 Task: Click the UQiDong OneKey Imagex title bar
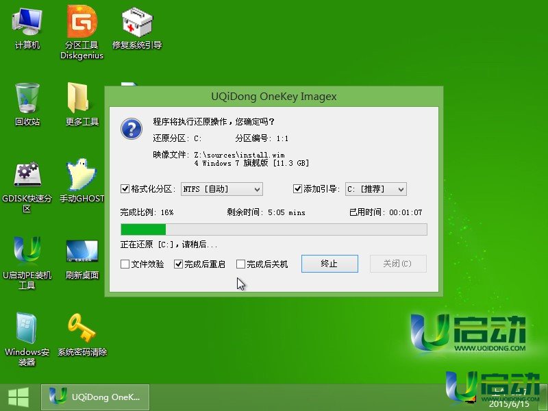tap(273, 97)
